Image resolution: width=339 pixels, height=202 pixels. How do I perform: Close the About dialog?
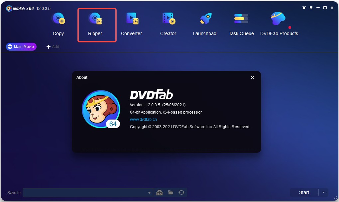tap(253, 77)
